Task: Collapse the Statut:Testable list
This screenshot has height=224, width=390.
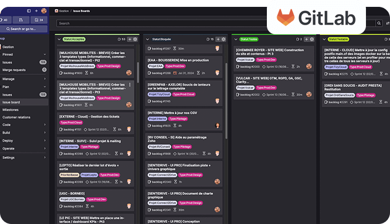Action: coord(324,39)
